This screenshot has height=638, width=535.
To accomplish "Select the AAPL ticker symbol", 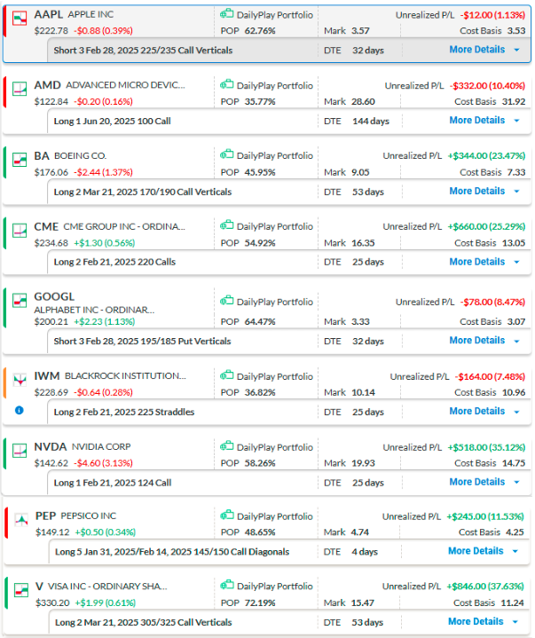I will point(49,15).
